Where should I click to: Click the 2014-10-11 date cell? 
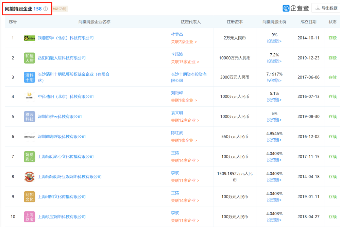point(308,38)
